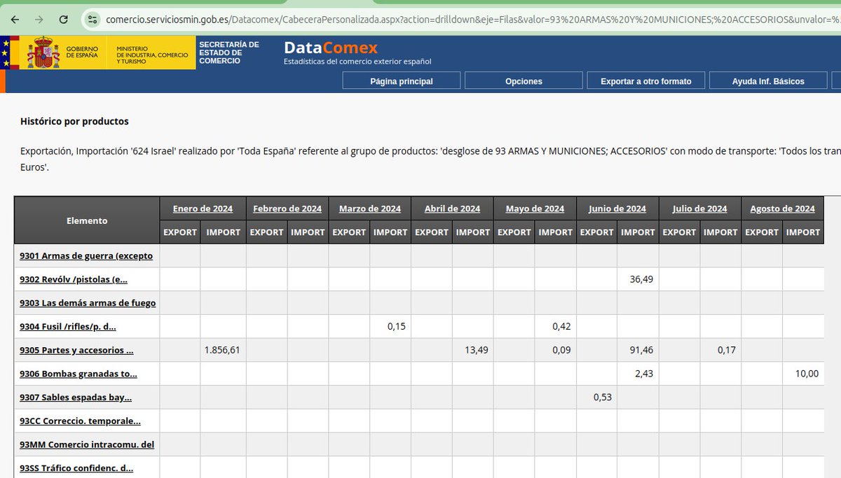Click Junio de 2024 column header
The height and width of the screenshot is (478, 841).
pyautogui.click(x=617, y=209)
